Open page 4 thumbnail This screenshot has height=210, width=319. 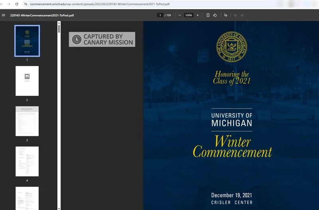coord(27,161)
